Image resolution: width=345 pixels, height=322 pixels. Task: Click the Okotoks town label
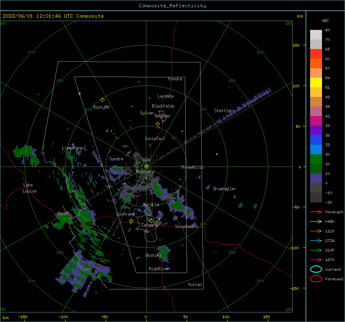pyautogui.click(x=154, y=255)
